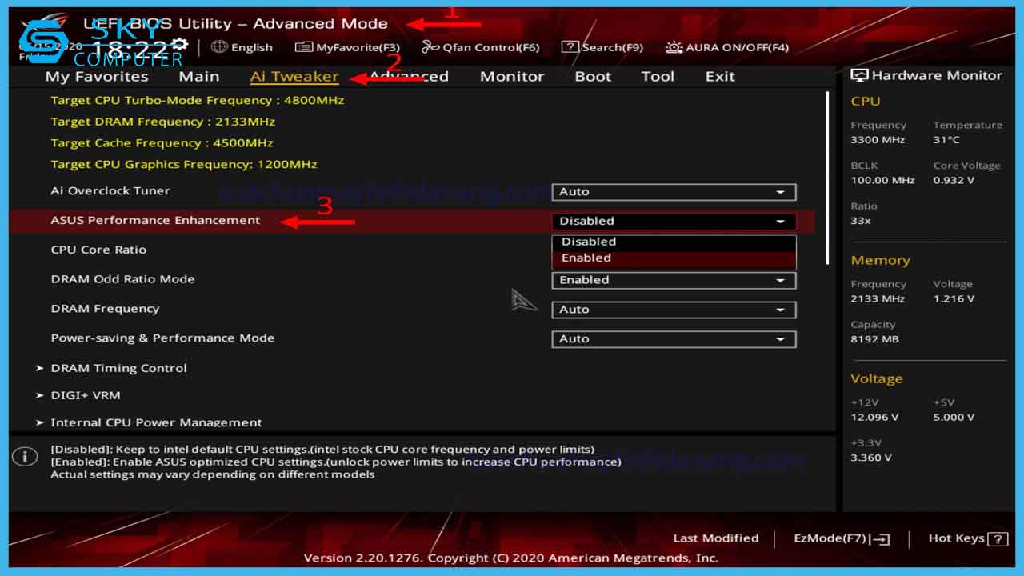Open the My Favorites tab

[x=97, y=76]
